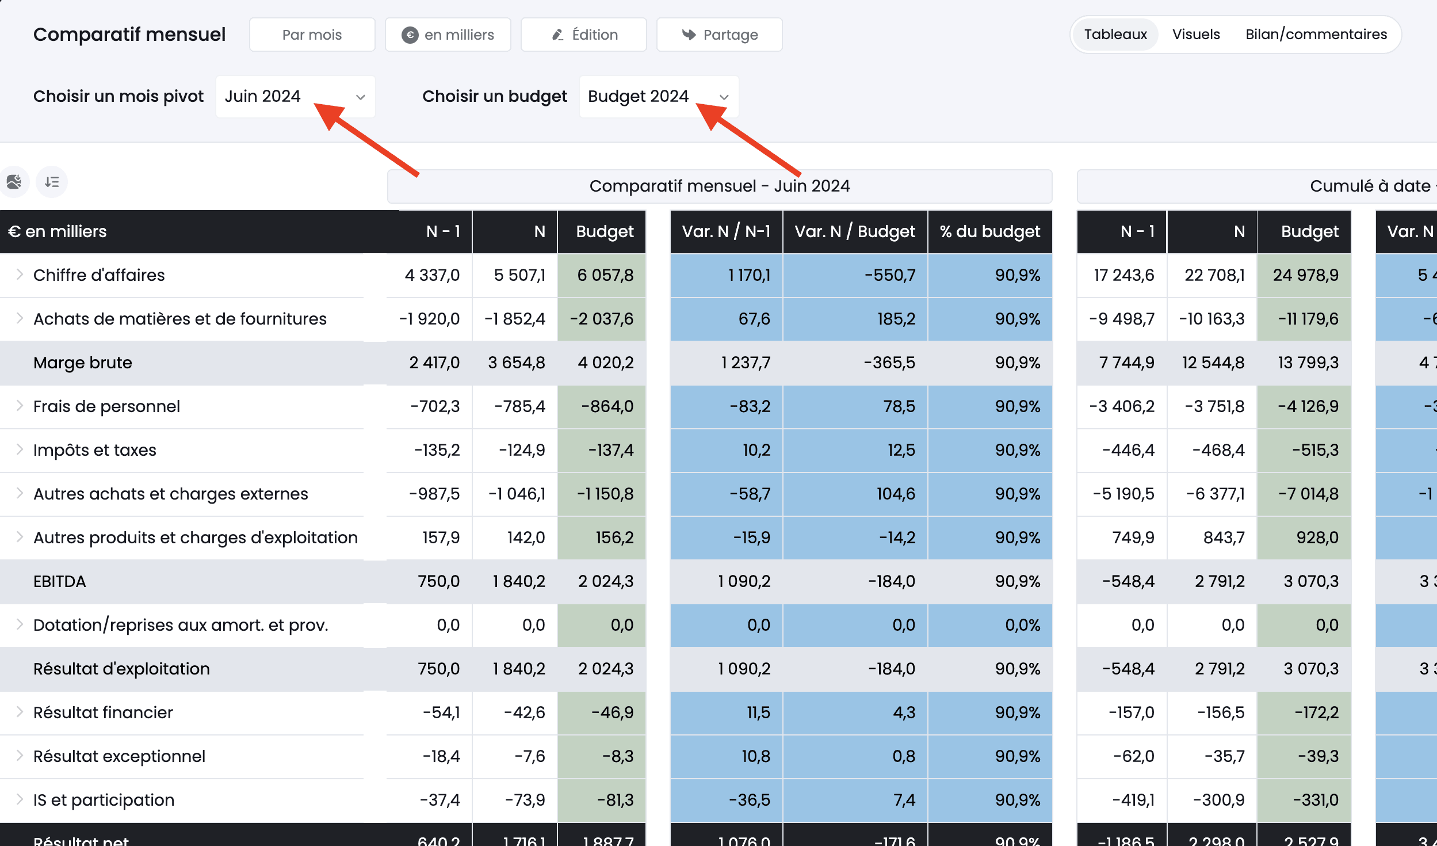The image size is (1437, 846).
Task: Click the Cumulé à date header
Action: (x=1256, y=186)
